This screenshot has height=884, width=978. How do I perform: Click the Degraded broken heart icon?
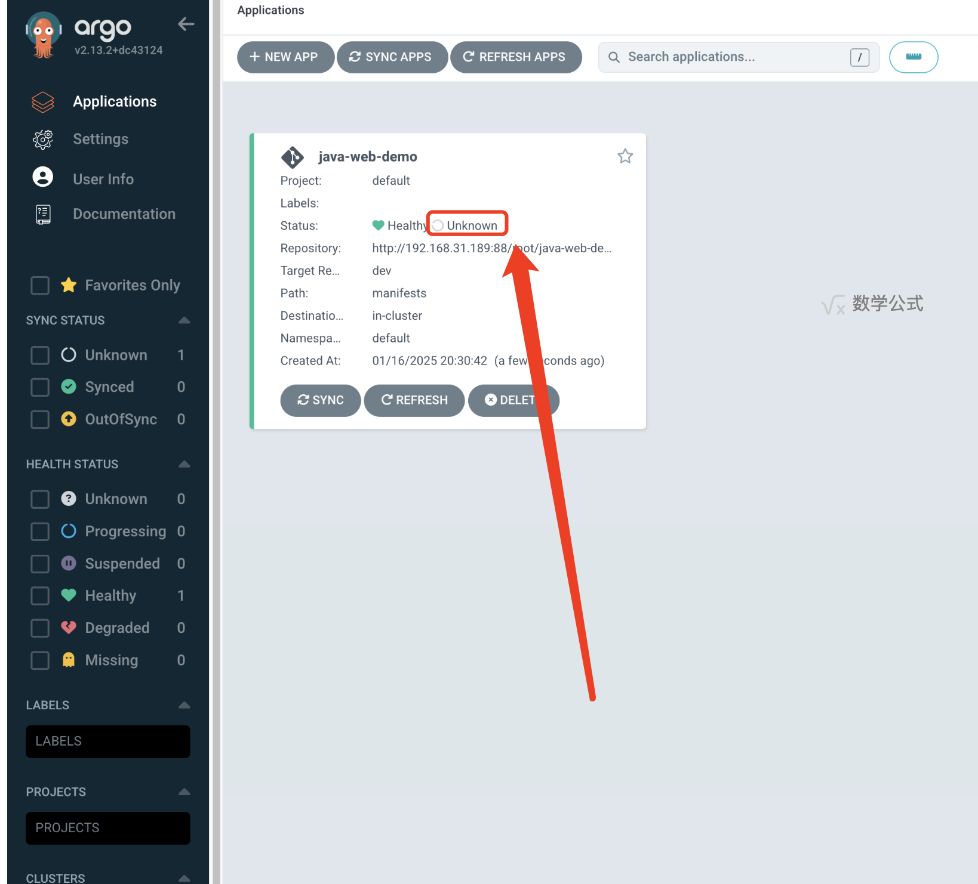pos(69,628)
